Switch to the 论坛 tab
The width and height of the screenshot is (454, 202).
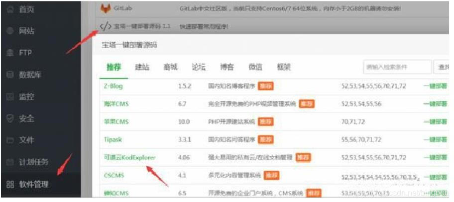click(x=199, y=67)
